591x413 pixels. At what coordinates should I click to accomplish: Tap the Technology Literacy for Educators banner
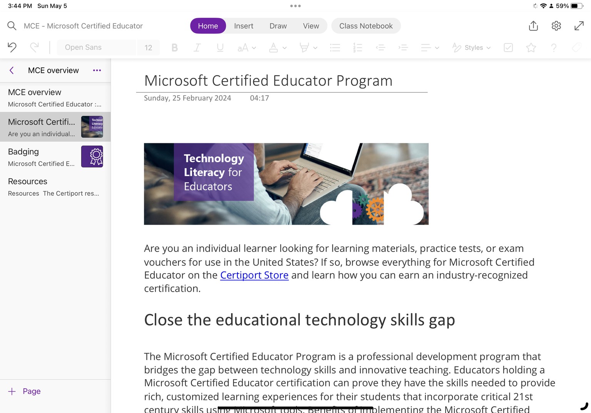286,184
